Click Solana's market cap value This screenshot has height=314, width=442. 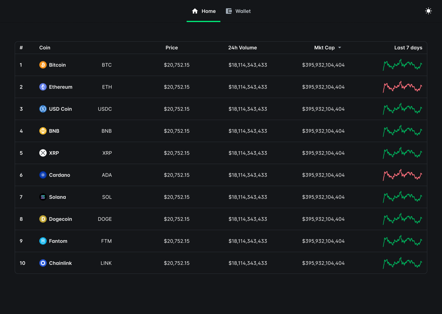pos(323,197)
